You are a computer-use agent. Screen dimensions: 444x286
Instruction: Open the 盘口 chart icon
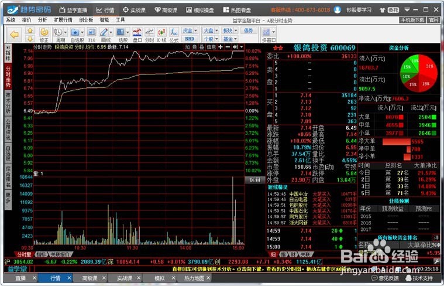(x=137, y=32)
